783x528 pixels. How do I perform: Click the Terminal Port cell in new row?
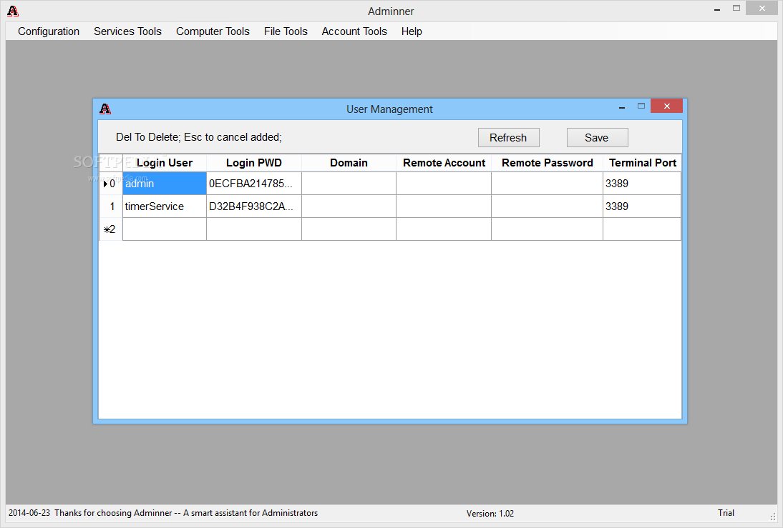(x=642, y=229)
